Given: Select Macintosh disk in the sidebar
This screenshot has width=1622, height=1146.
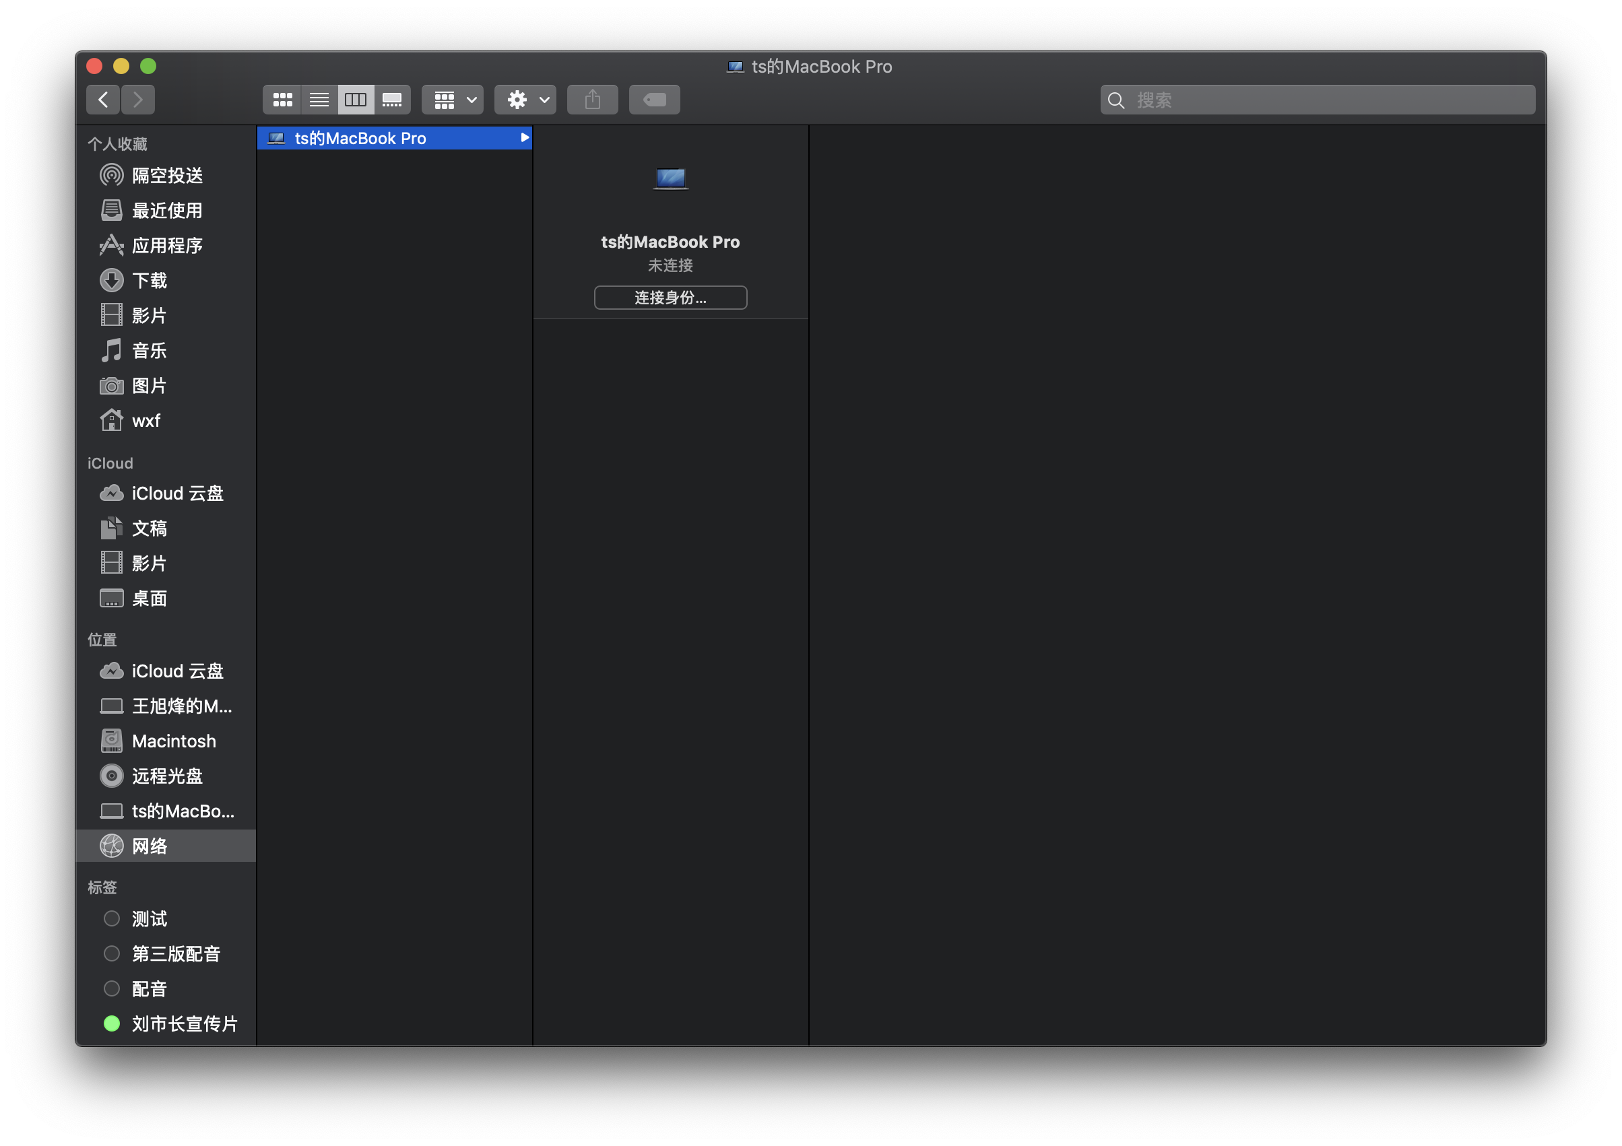Looking at the screenshot, I should tap(173, 741).
